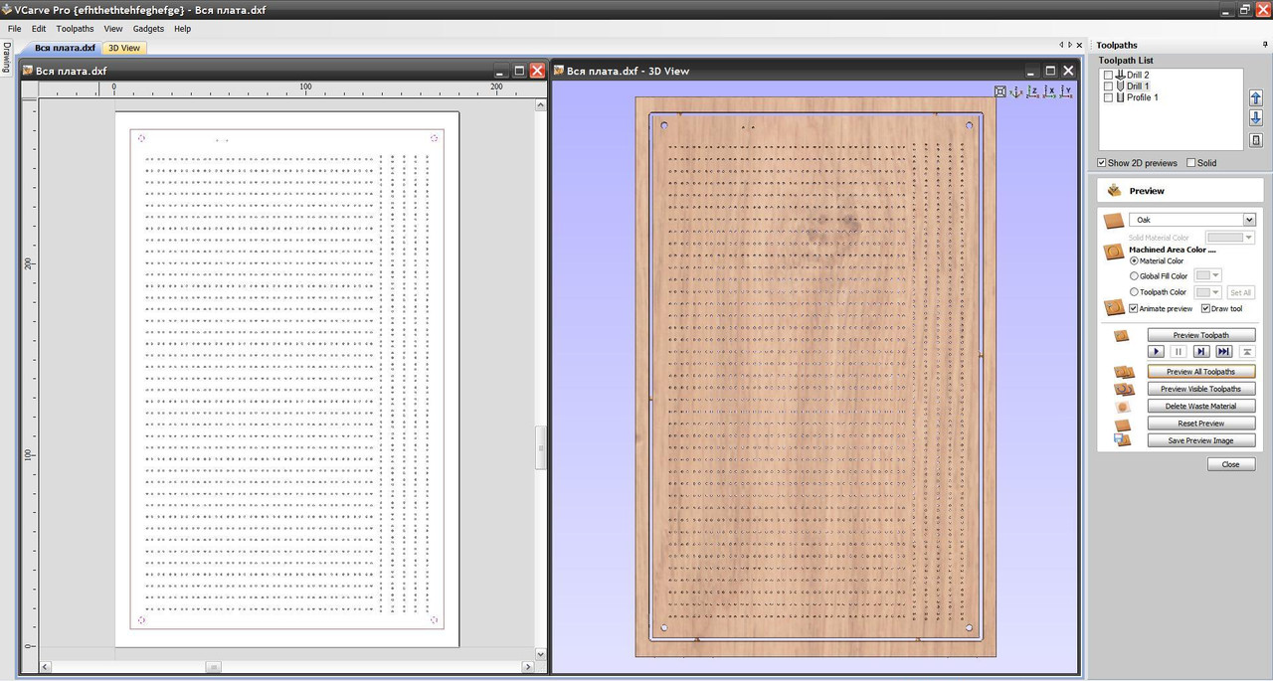Switch to the 3D View tab

124,48
